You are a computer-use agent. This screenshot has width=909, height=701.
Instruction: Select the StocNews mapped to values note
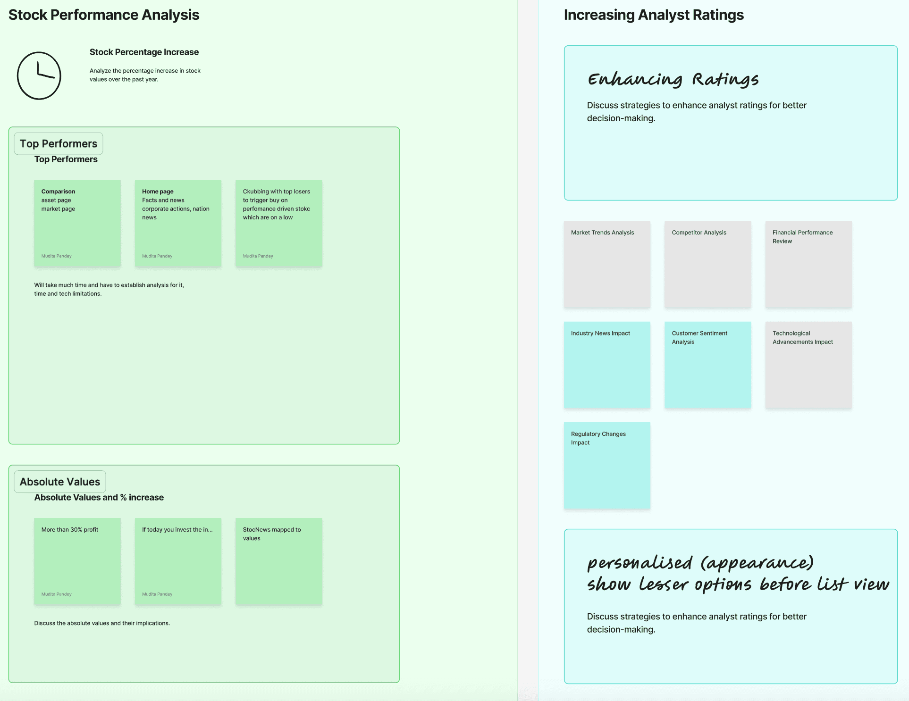pyautogui.click(x=278, y=561)
